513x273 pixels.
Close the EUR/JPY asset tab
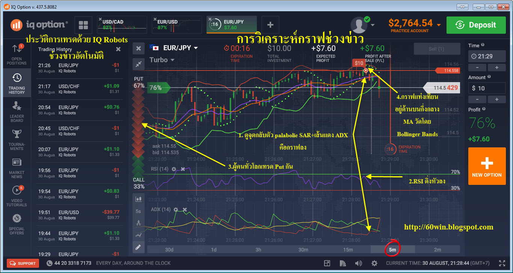tap(210, 19)
